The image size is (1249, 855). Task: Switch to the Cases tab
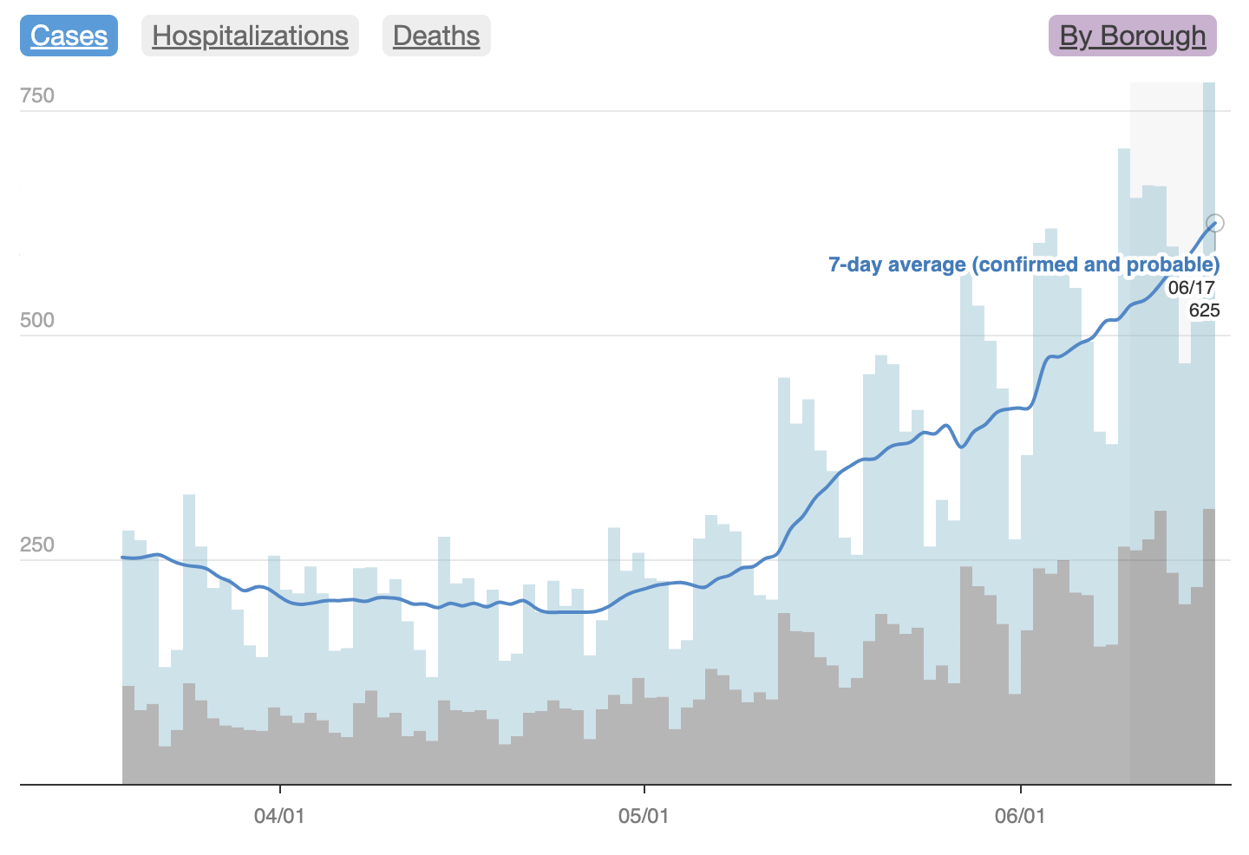click(69, 36)
